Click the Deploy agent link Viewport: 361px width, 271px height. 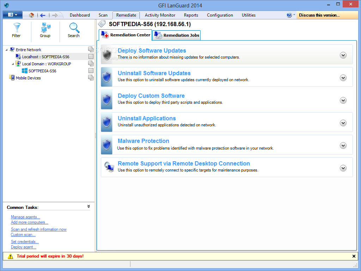(24, 247)
